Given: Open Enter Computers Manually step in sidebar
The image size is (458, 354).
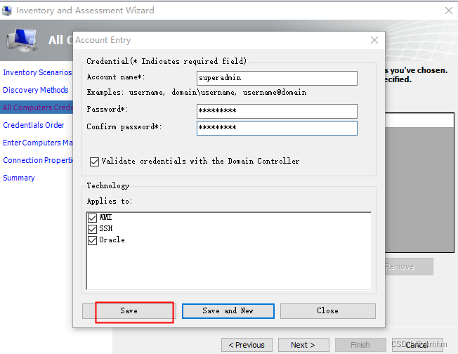Looking at the screenshot, I should click(38, 143).
